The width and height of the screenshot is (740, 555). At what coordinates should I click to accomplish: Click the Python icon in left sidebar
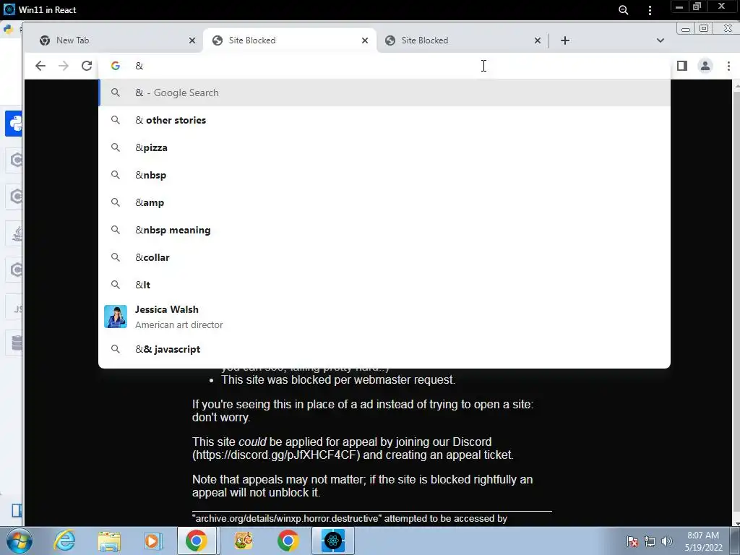15,124
